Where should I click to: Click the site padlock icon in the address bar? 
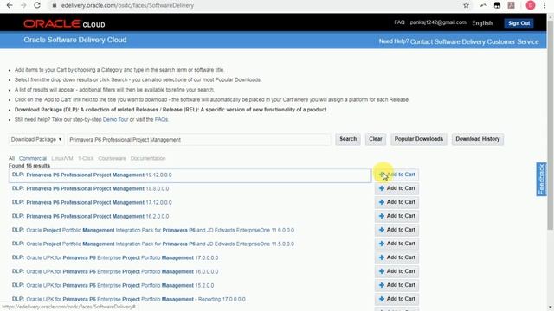tap(54, 5)
